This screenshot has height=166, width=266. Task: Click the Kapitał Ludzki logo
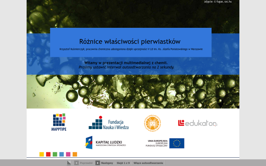[x=105, y=143]
